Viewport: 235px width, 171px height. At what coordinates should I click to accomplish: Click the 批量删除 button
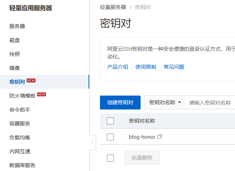(142, 158)
